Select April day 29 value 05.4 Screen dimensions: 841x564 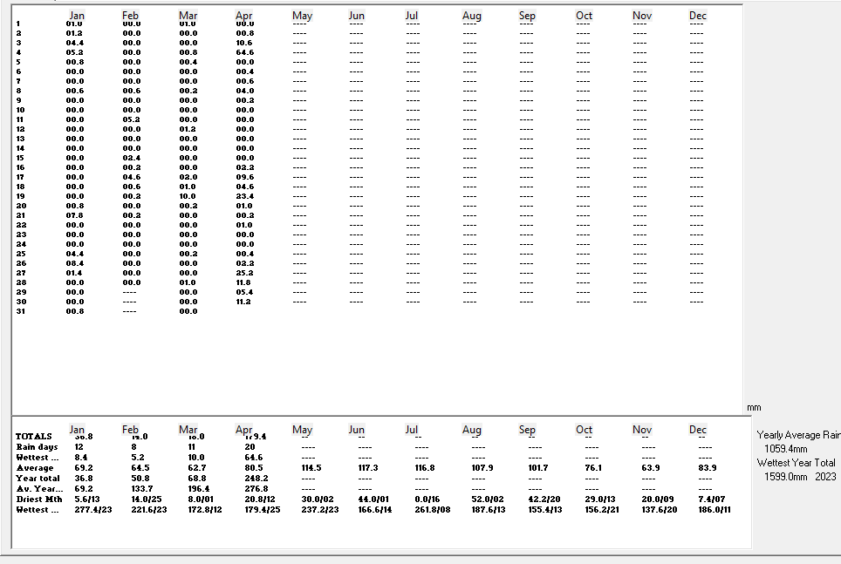click(x=244, y=292)
